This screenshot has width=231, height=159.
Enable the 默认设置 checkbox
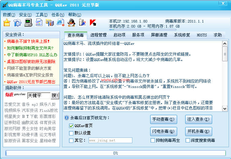71,133
